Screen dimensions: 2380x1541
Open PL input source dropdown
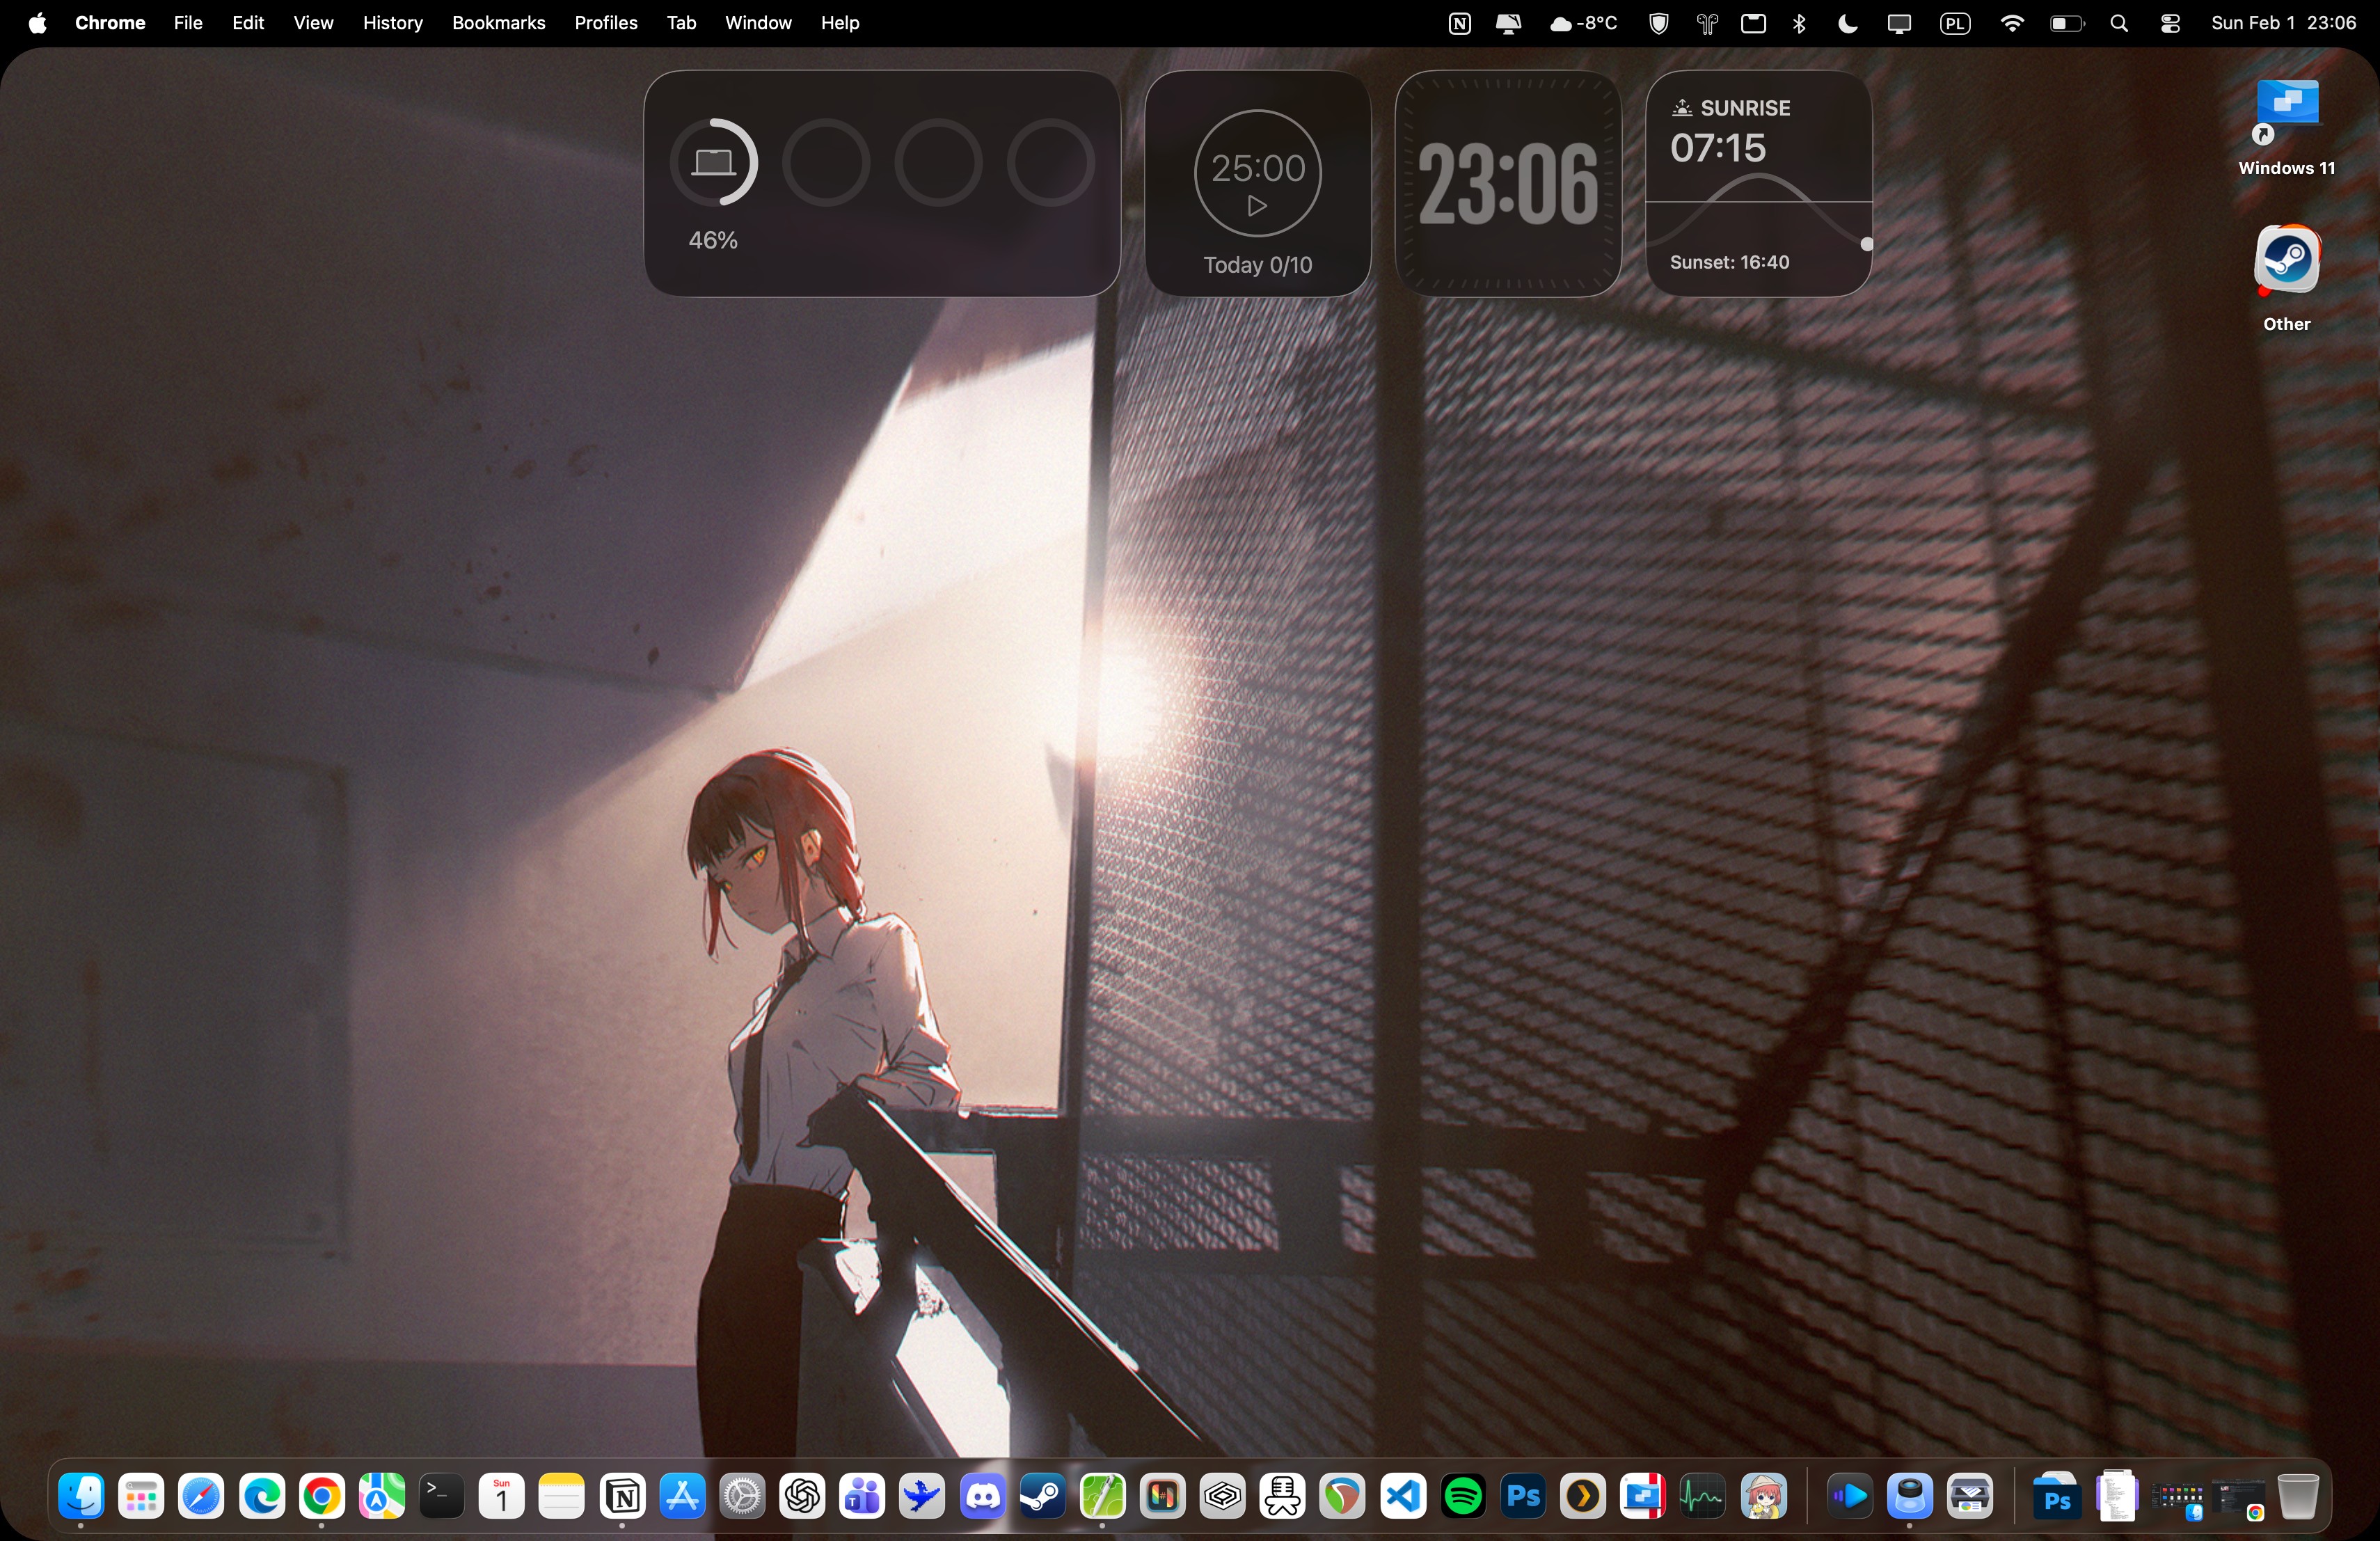pos(1955,23)
